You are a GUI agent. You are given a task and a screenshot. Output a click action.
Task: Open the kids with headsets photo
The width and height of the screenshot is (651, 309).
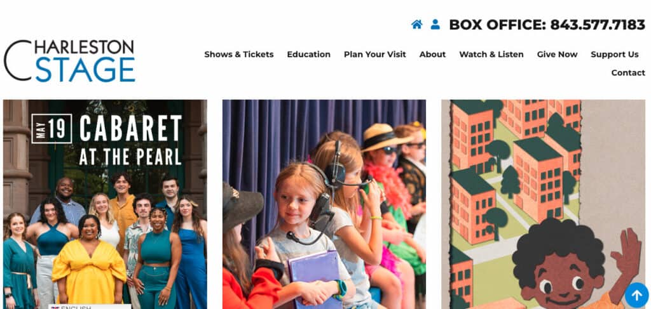324,204
